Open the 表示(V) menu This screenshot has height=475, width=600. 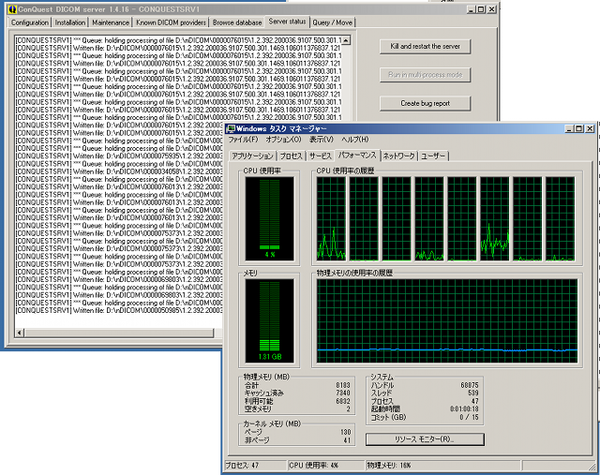click(322, 140)
